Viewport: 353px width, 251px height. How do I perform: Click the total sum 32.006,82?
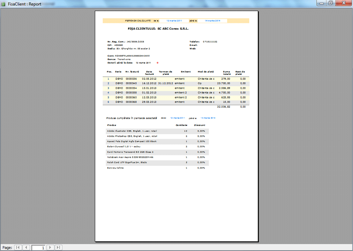[223, 106]
